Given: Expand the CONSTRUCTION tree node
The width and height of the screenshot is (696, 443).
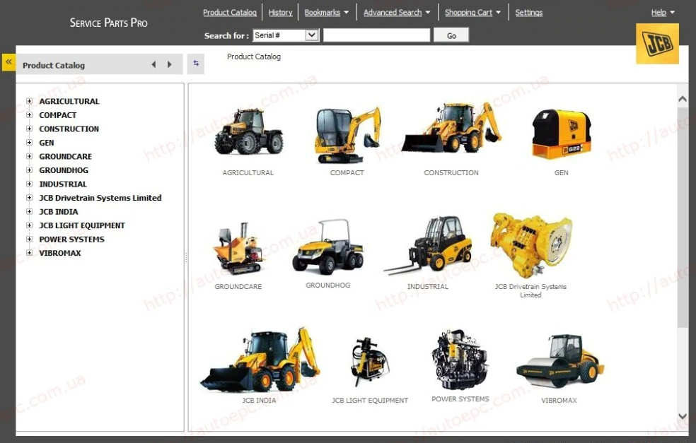Looking at the screenshot, I should [x=29, y=129].
